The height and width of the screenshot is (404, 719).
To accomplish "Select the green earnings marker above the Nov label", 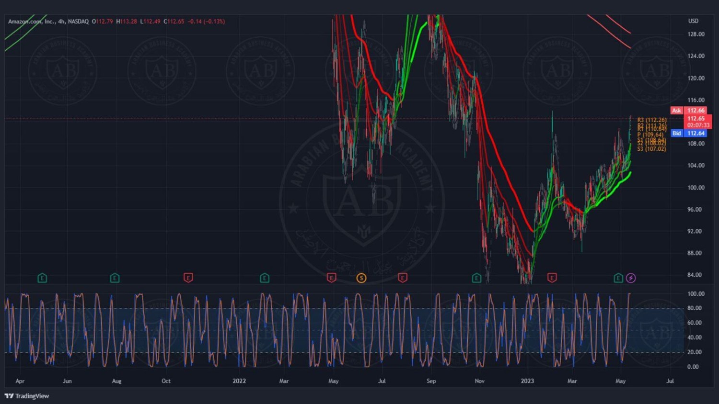I will tap(476, 278).
